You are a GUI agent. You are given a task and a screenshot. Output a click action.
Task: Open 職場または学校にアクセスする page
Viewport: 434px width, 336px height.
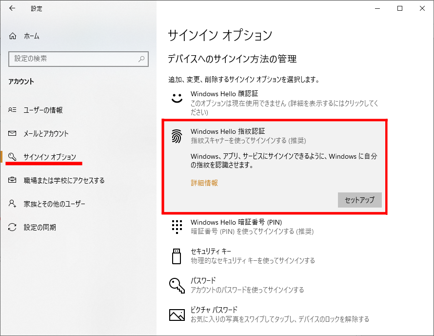(64, 181)
